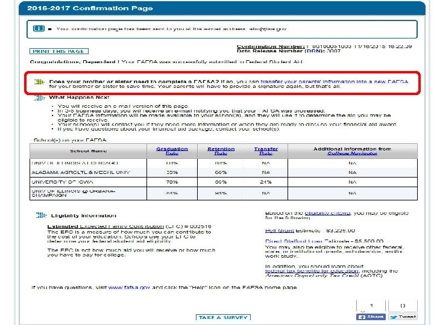Tweet this confirmation page
The height and width of the screenshot is (325, 434).
[x=403, y=317]
